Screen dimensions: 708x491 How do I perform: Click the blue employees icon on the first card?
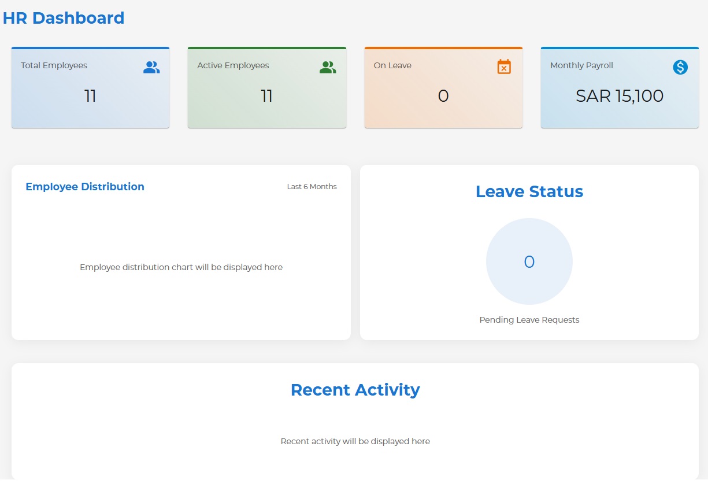coord(151,67)
